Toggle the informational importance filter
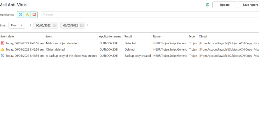The image size is (259, 135). tap(20, 15)
